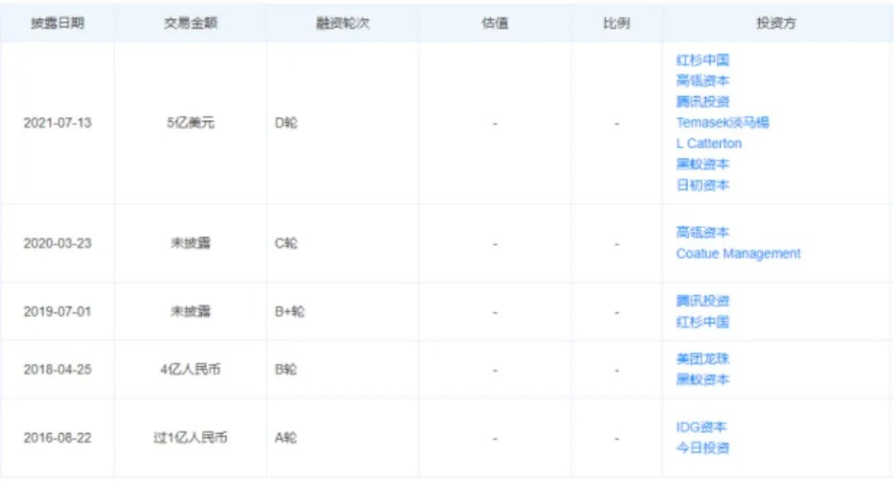Select the date cell 2016-08-22
This screenshot has height=482, width=894.
(58, 437)
